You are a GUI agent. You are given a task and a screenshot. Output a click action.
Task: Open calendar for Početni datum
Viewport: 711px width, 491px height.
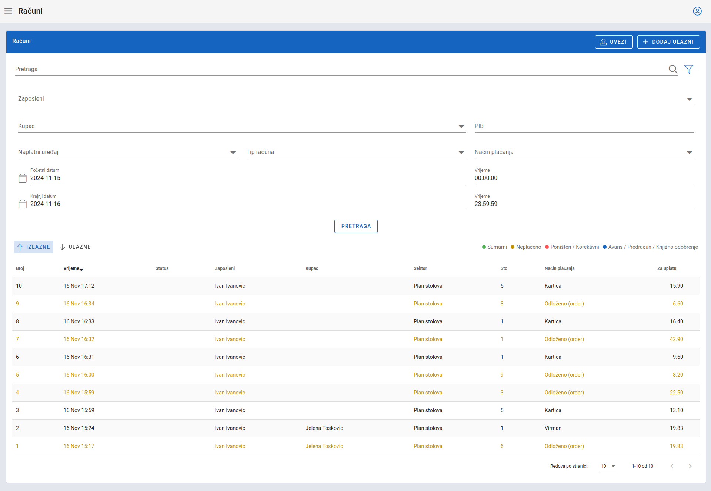point(23,178)
